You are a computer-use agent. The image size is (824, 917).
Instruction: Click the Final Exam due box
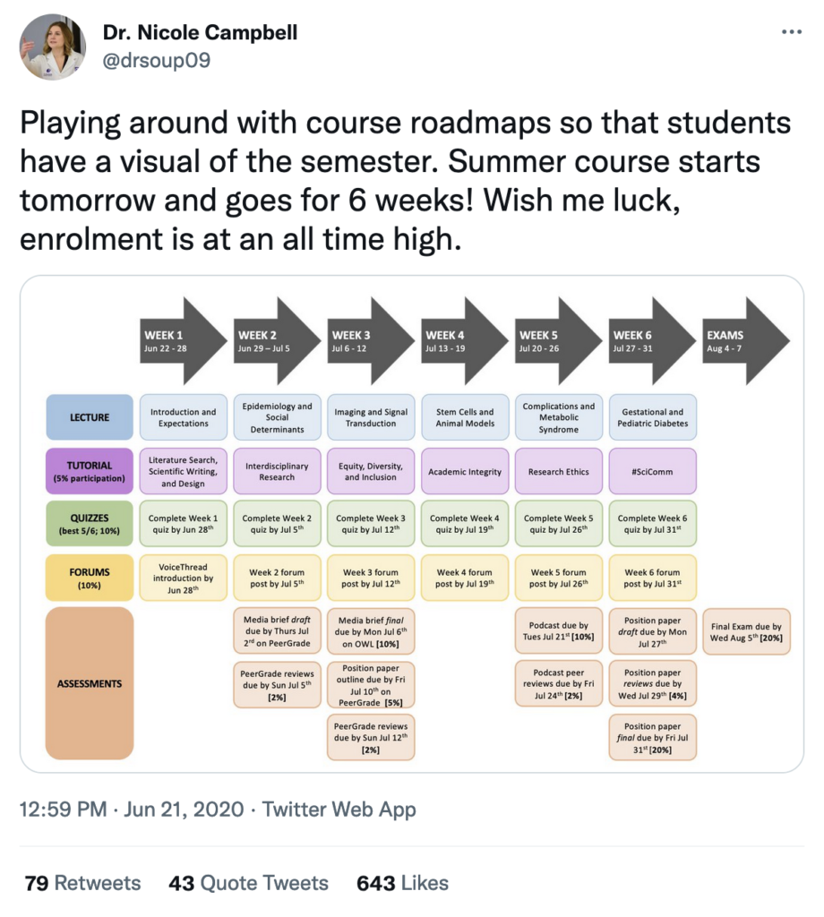pyautogui.click(x=746, y=631)
